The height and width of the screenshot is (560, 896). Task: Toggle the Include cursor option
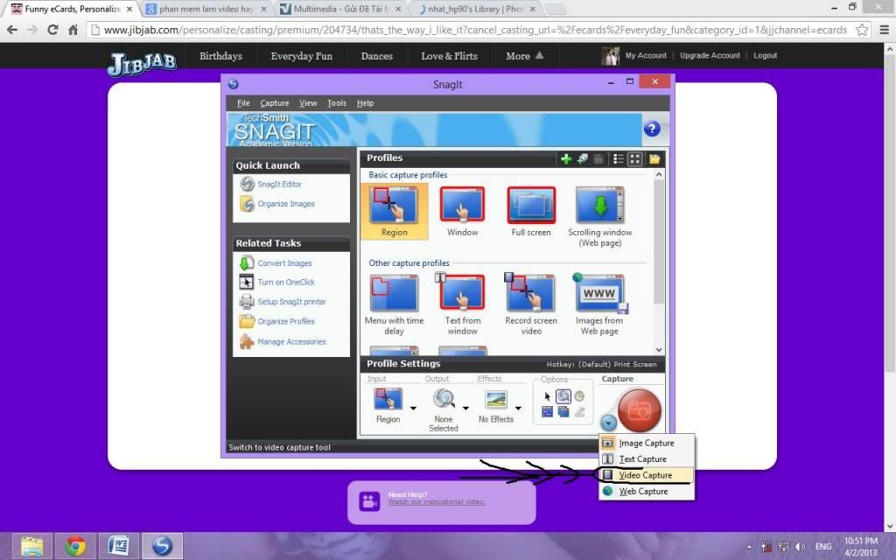point(547,396)
